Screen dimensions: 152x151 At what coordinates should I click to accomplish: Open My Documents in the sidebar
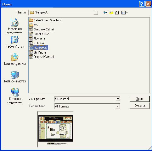[x=15, y=59]
